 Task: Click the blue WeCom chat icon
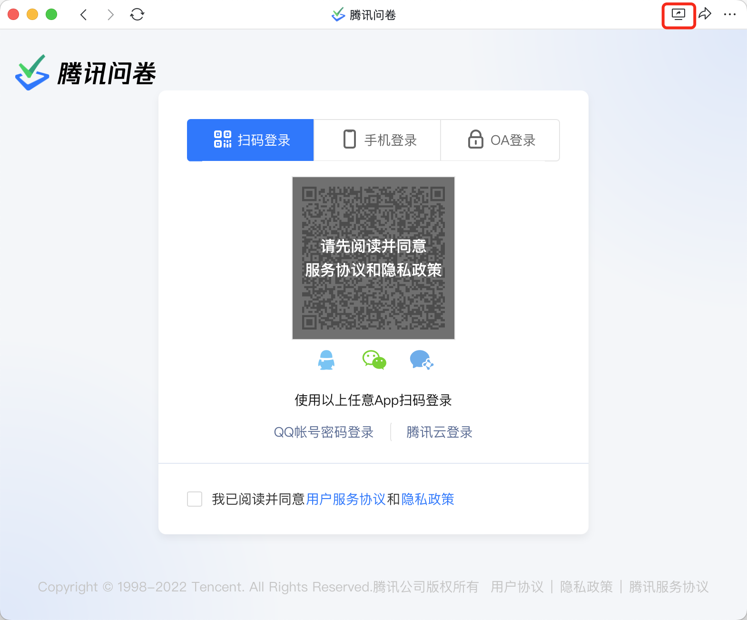[x=422, y=360]
